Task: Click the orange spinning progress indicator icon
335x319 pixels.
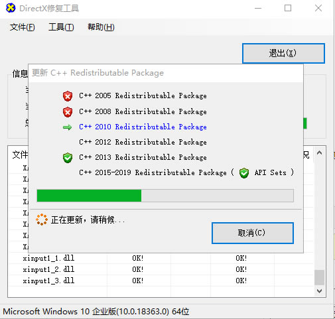Action: click(42, 220)
